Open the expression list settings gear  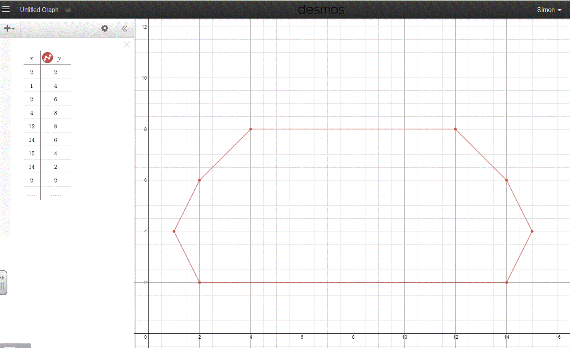coord(105,28)
